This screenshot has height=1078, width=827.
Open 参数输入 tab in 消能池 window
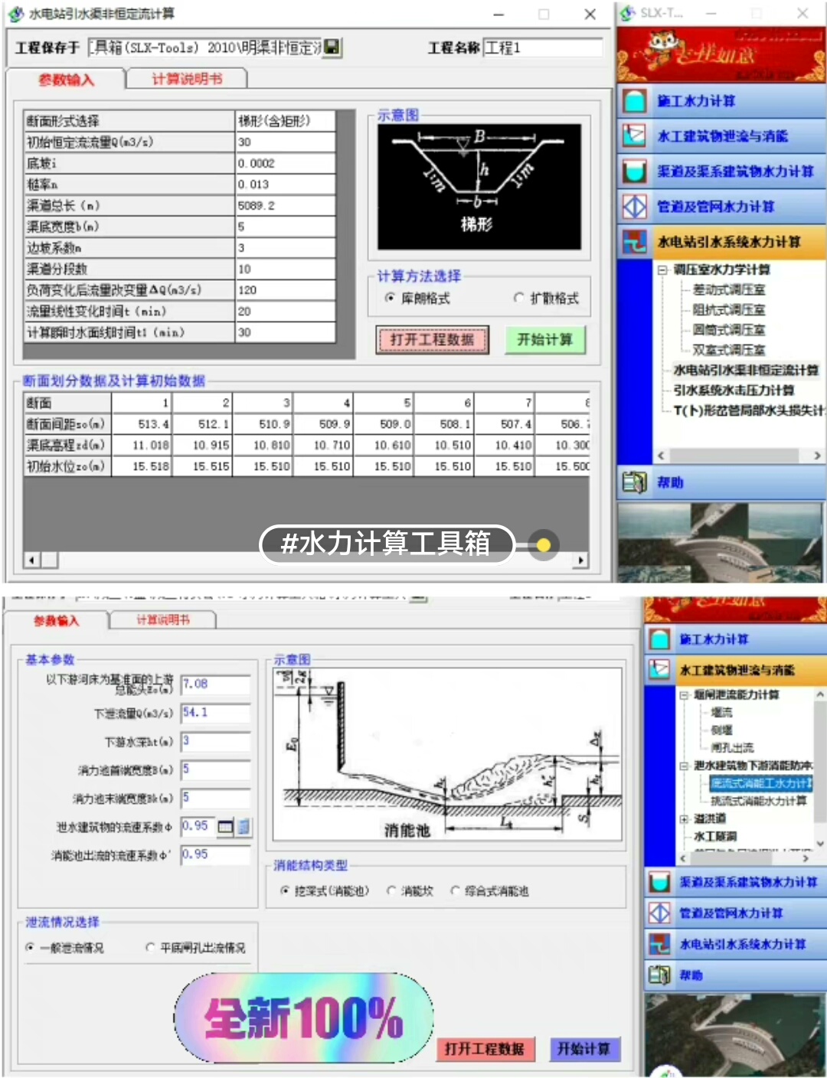click(x=57, y=621)
